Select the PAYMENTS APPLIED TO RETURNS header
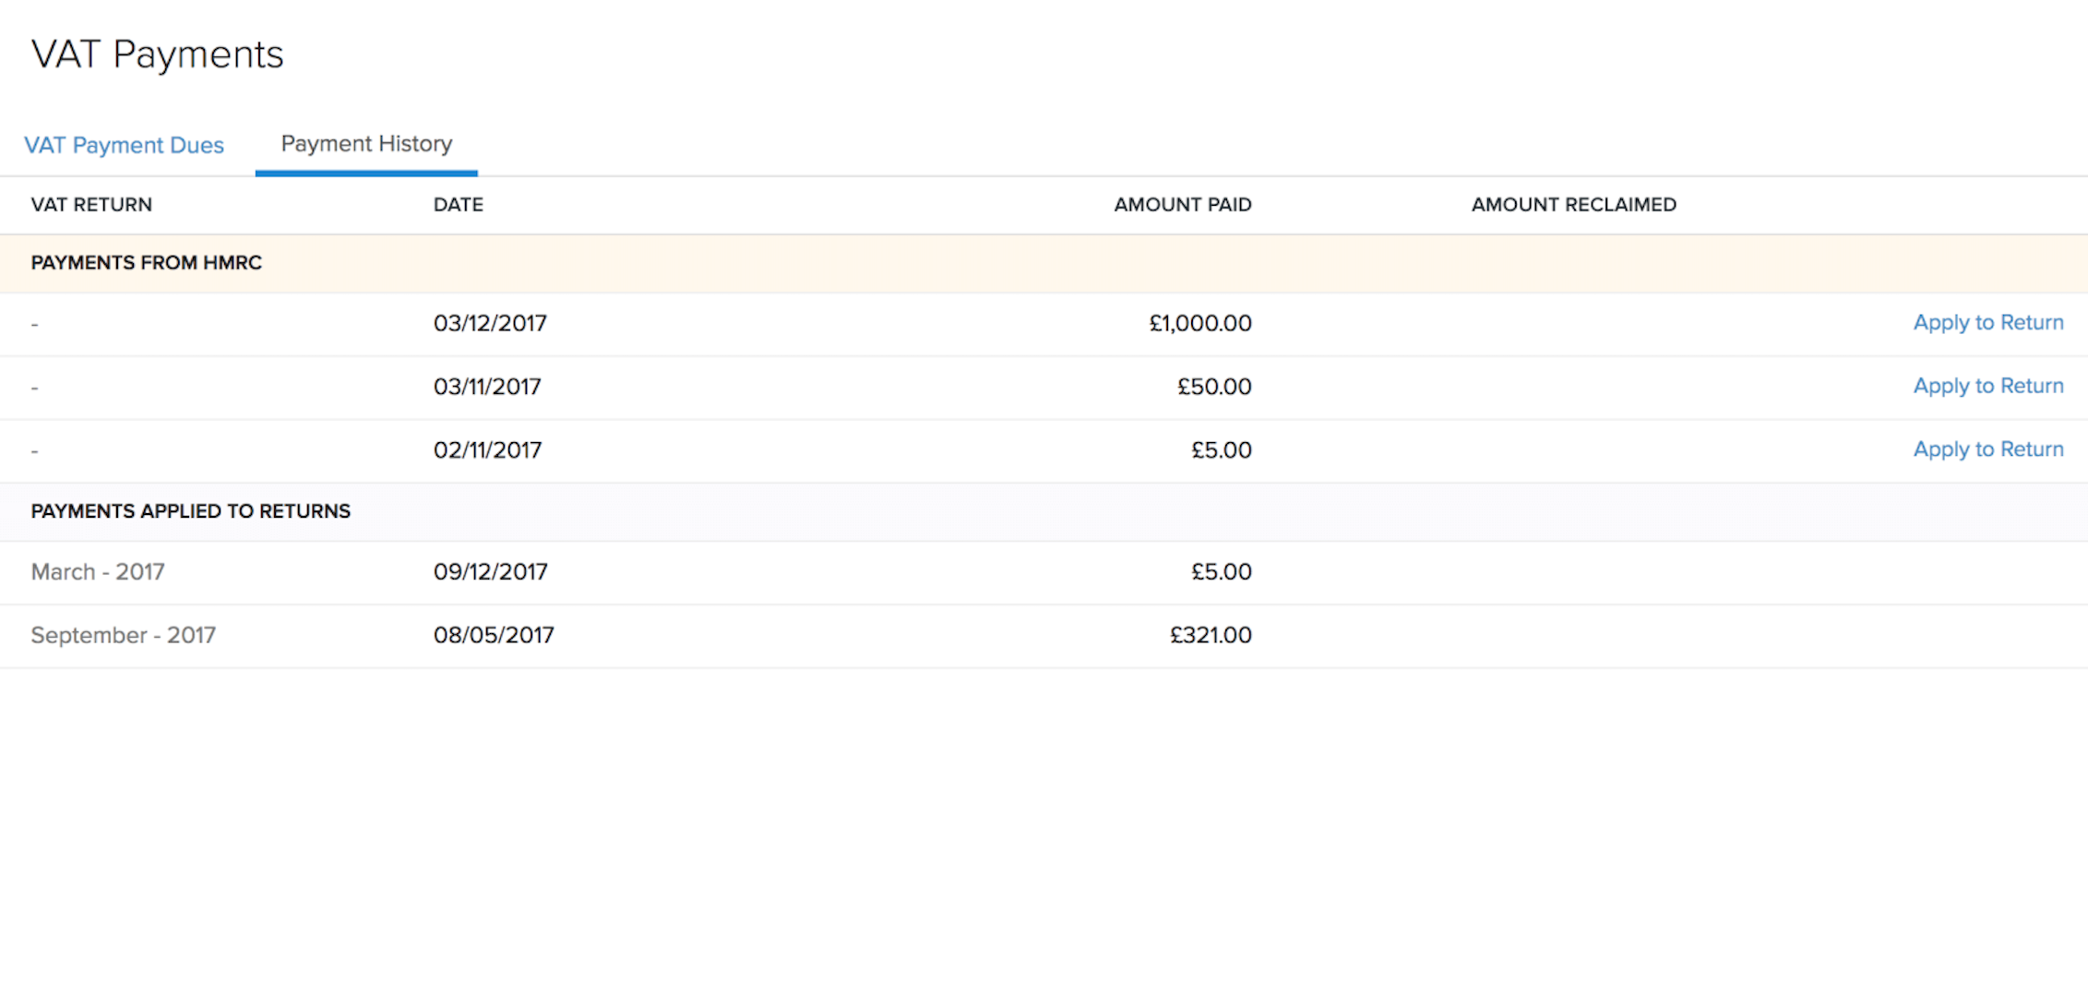Image resolution: width=2088 pixels, height=993 pixels. [x=191, y=510]
